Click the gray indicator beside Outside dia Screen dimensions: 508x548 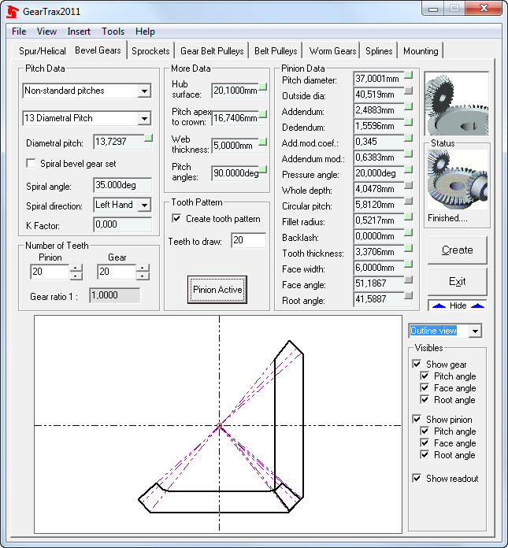pos(408,91)
